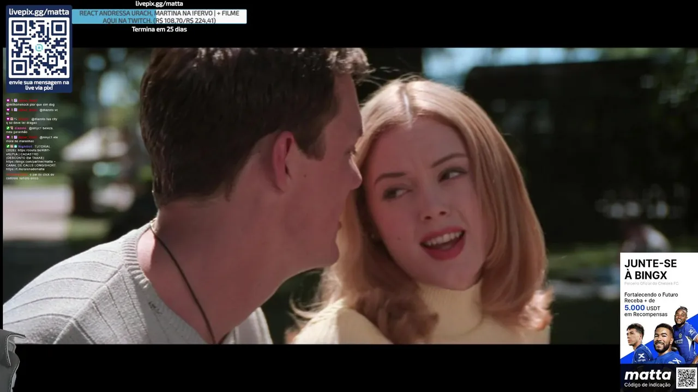
Task: Click the 'JUNTE-SE À BINGX' ad headline
Action: [651, 269]
